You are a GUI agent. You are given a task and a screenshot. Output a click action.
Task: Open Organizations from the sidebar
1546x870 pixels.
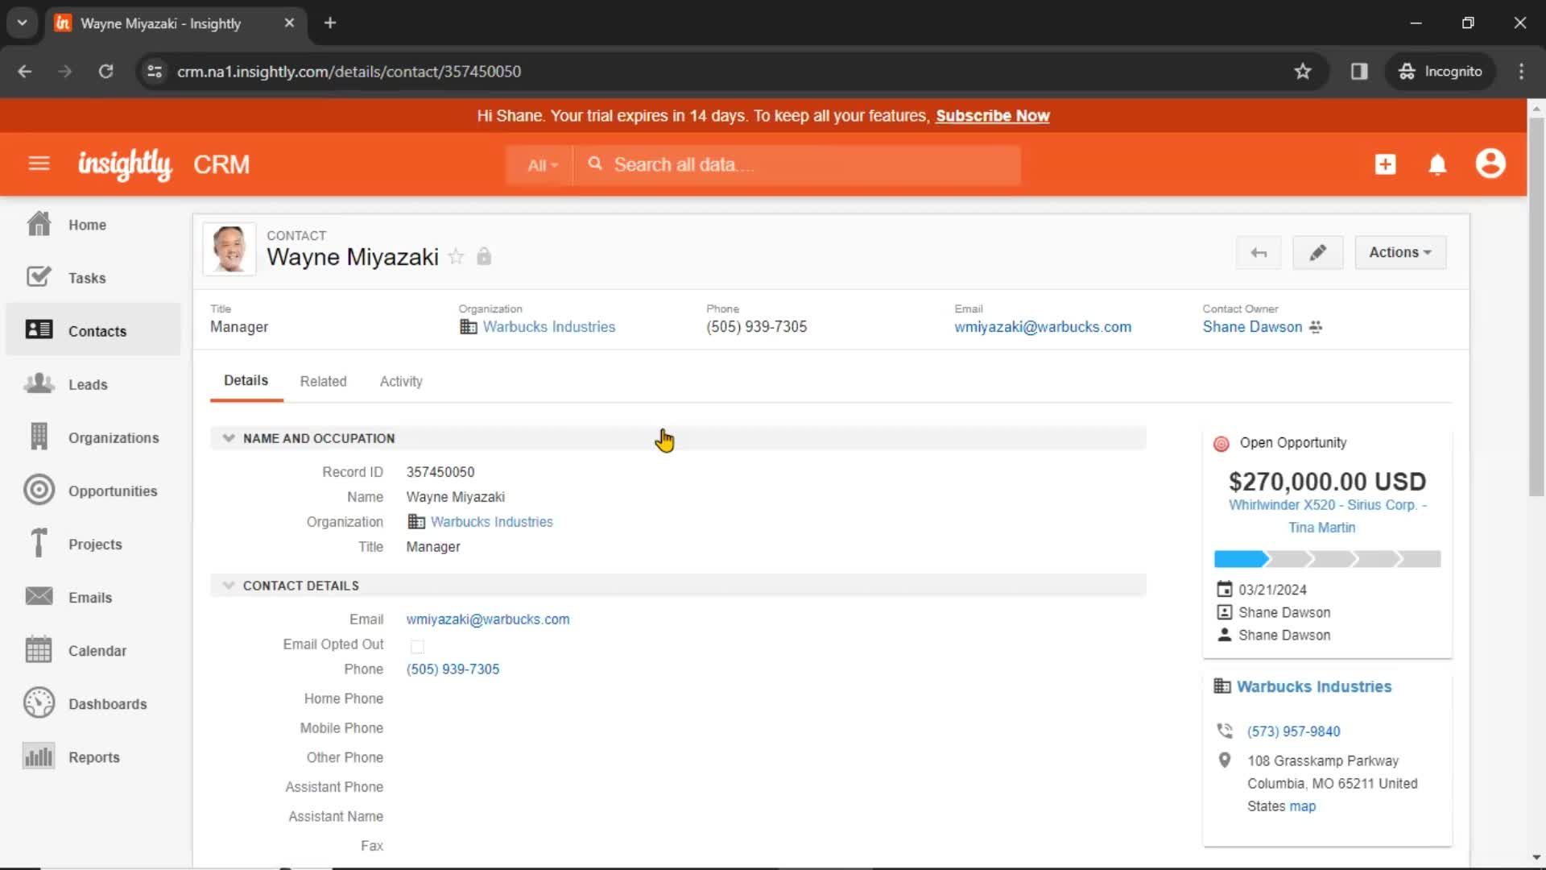pyautogui.click(x=93, y=437)
